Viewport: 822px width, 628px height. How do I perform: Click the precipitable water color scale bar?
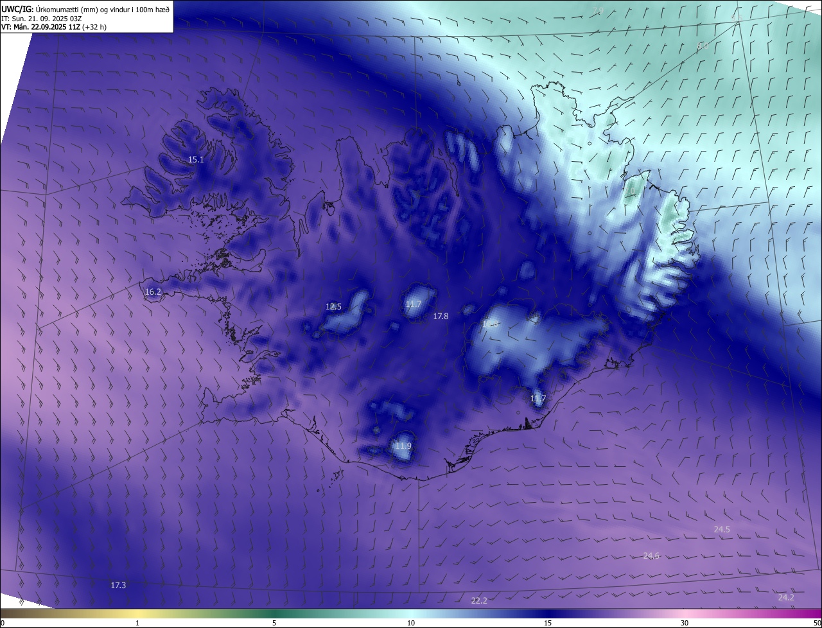click(411, 613)
